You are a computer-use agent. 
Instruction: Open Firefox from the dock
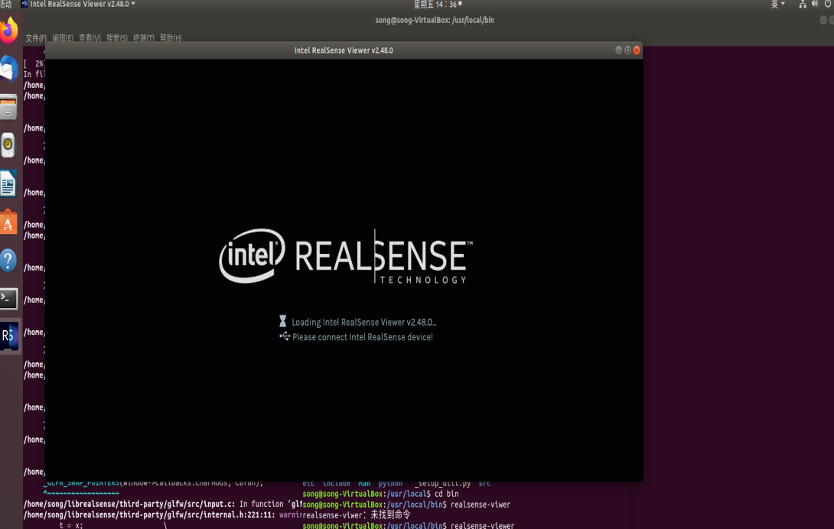pos(9,31)
